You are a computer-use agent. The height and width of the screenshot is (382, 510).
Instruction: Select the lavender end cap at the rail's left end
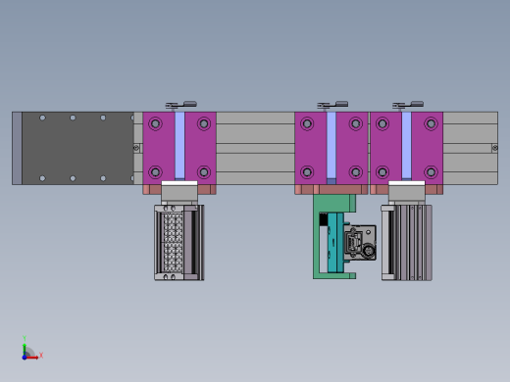point(17,148)
